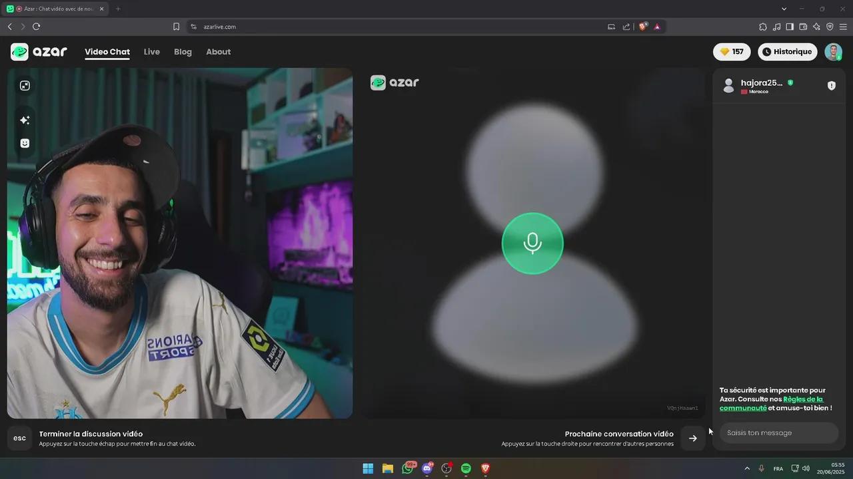The image size is (853, 479).
Task: Open the About page
Action: click(219, 52)
